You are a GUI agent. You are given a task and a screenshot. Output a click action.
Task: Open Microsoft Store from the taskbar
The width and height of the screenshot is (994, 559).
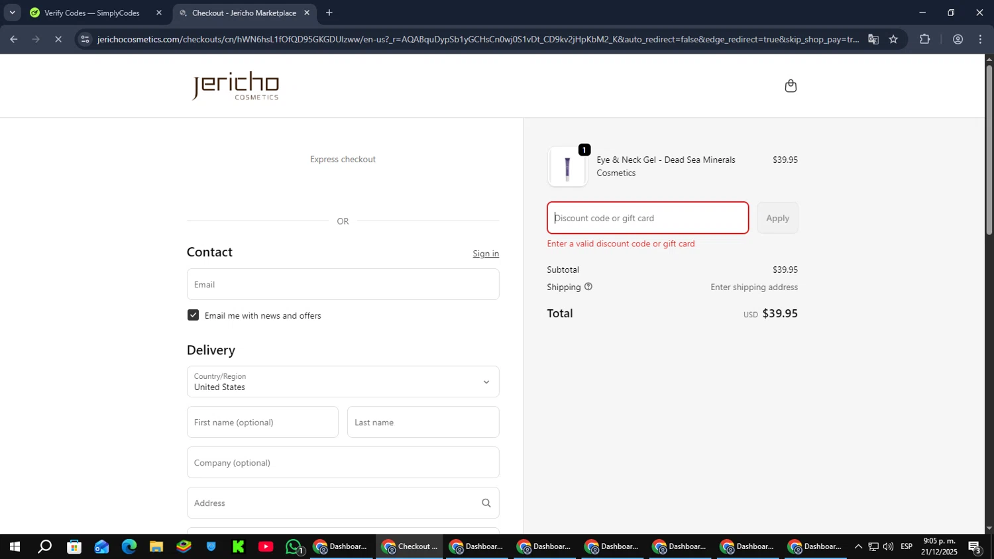74,546
